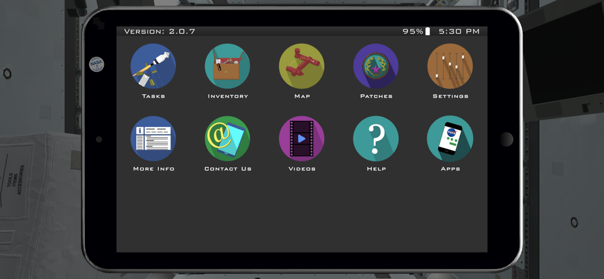
Task: Launch the Videos film strip icon
Action: click(x=301, y=139)
